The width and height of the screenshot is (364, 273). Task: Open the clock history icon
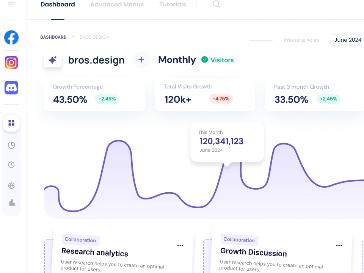[x=11, y=165]
